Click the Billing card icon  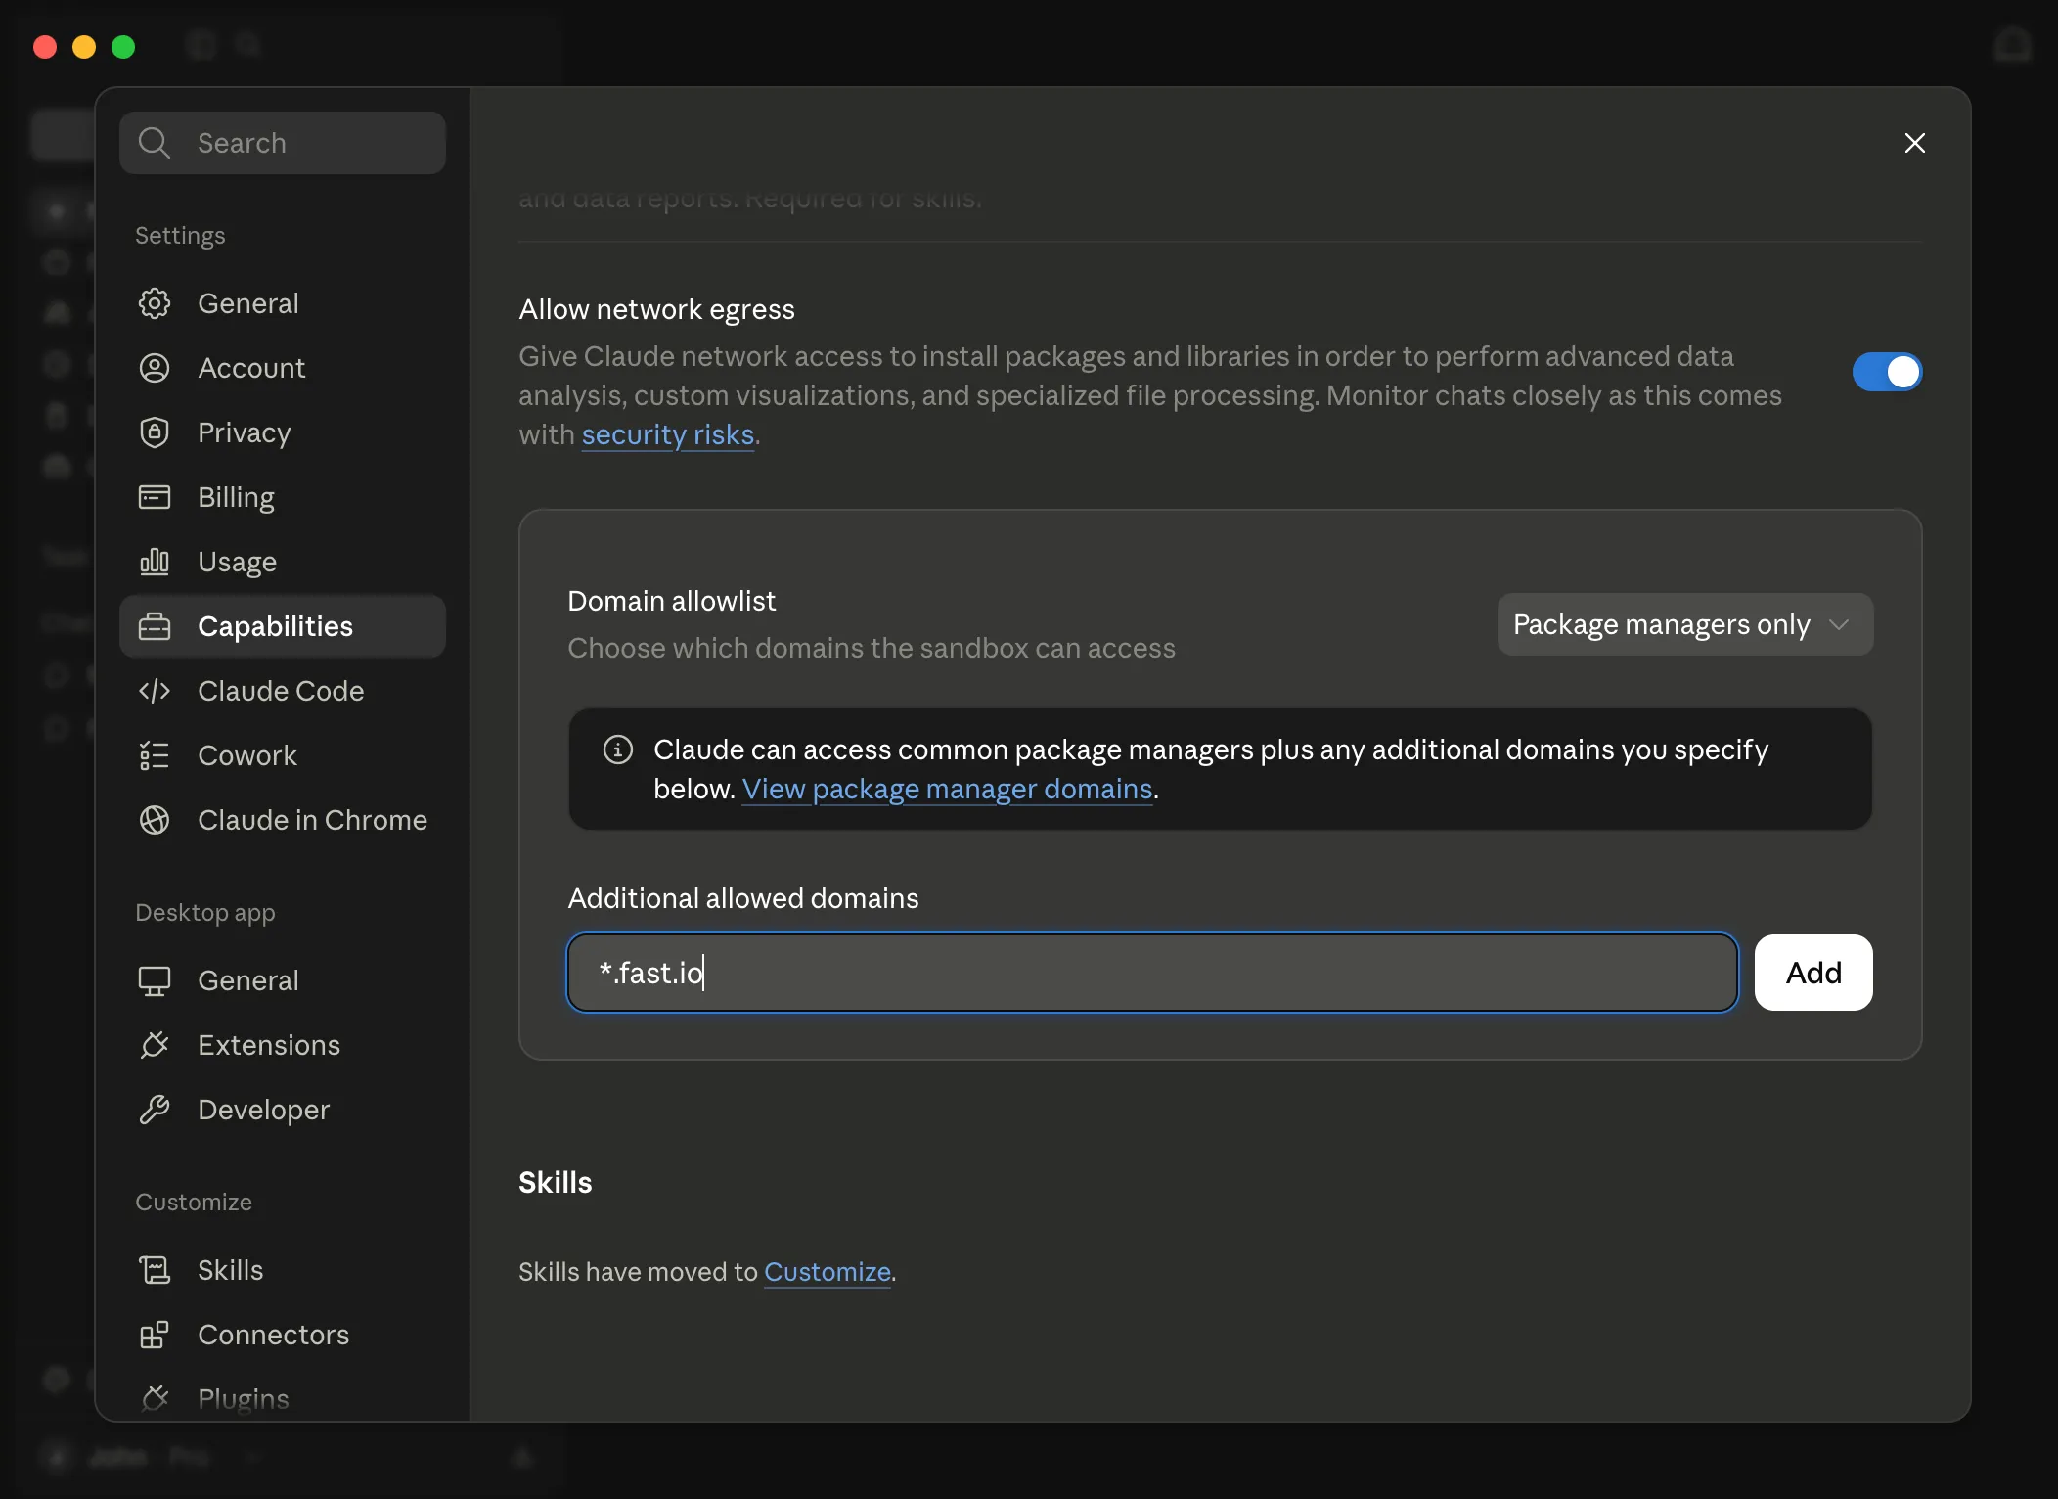pyautogui.click(x=155, y=497)
